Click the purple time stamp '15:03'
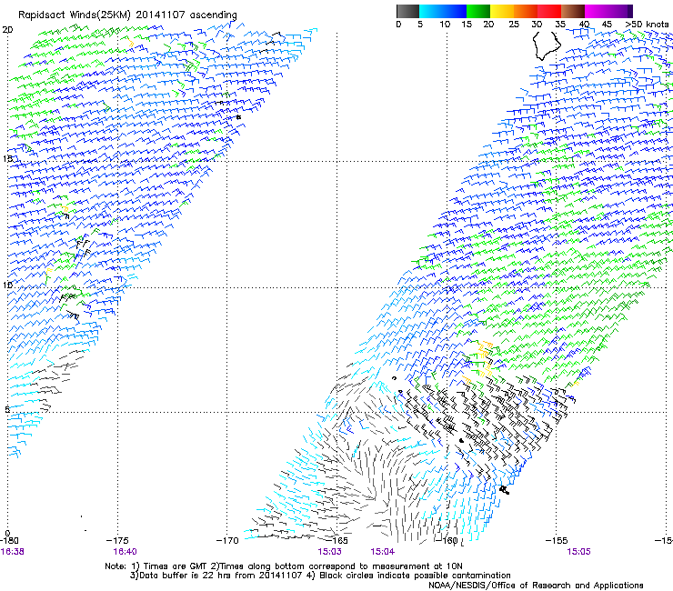 (x=329, y=552)
